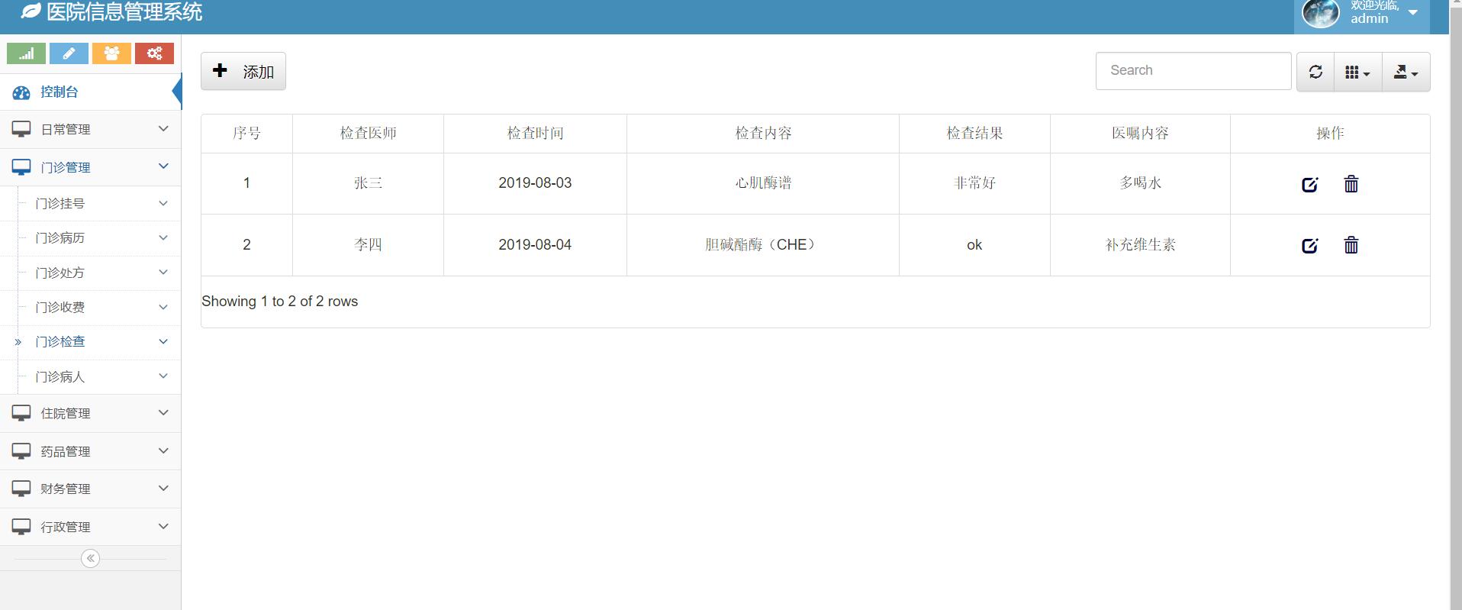Viewport: 1462px width, 610px height.
Task: Click the 添加 add button
Action: (x=243, y=71)
